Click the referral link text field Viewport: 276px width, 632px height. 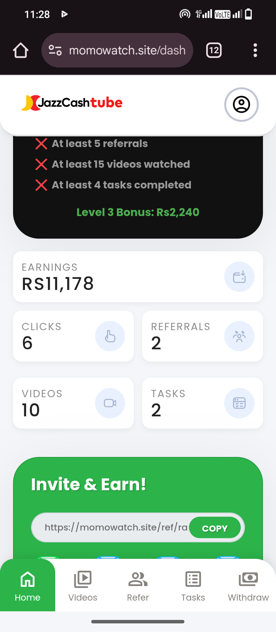[x=115, y=527]
